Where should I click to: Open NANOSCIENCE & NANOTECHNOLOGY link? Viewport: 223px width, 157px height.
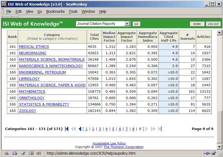[x=51, y=66]
